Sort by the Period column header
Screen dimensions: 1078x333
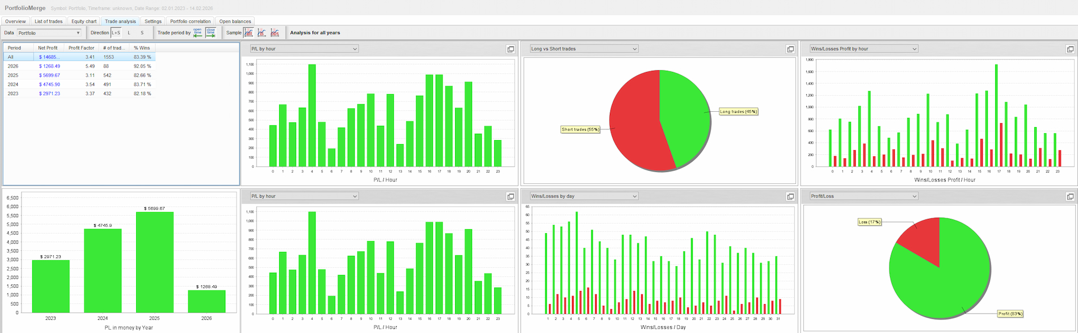tap(19, 48)
